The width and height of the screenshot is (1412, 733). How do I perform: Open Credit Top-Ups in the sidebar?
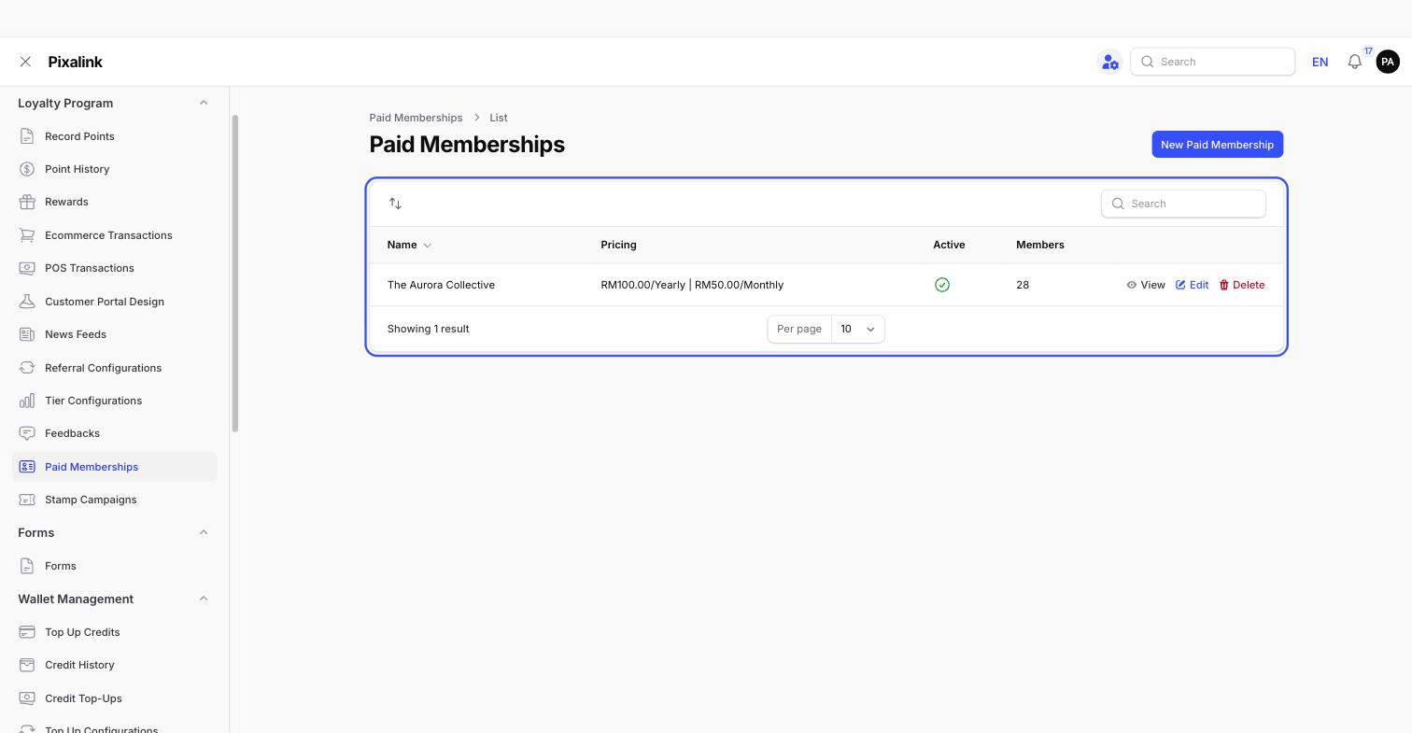[115, 698]
